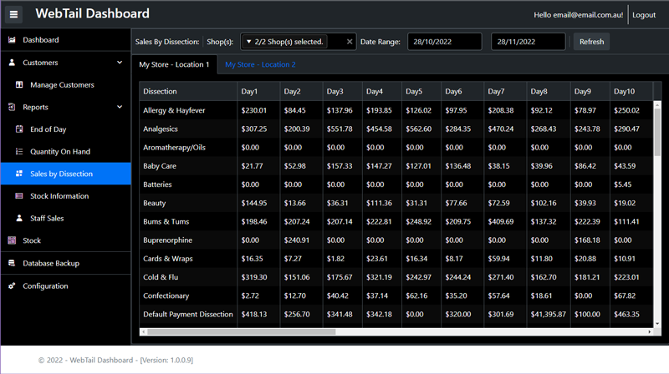Click the Logout link
This screenshot has width=669, height=374.
[643, 15]
